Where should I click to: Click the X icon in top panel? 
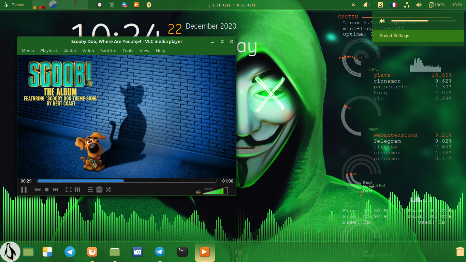353,5
